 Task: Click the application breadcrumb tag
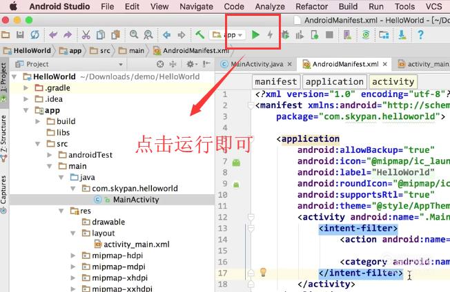(335, 82)
